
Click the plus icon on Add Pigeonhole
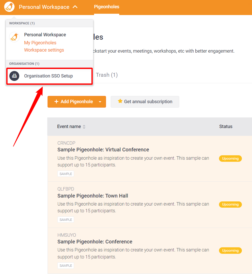point(56,102)
